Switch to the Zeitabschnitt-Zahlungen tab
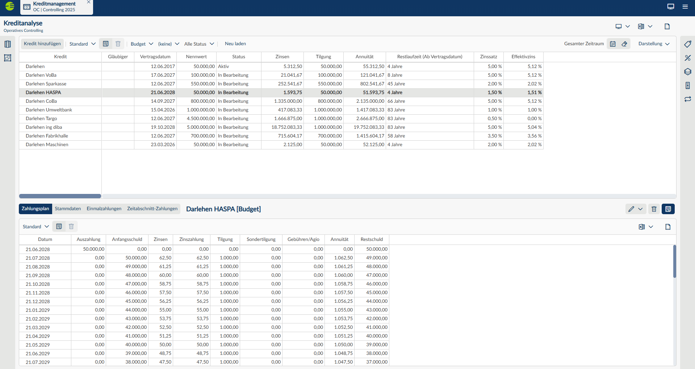The image size is (695, 369). click(x=152, y=209)
